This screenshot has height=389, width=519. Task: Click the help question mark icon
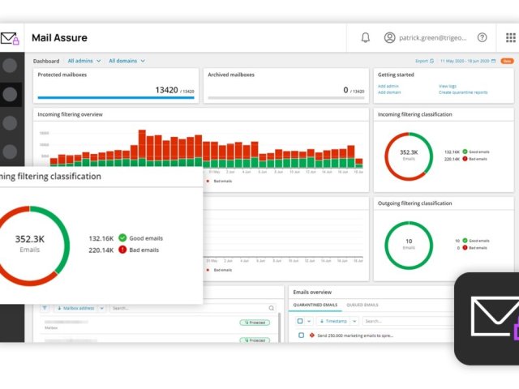pyautogui.click(x=483, y=37)
